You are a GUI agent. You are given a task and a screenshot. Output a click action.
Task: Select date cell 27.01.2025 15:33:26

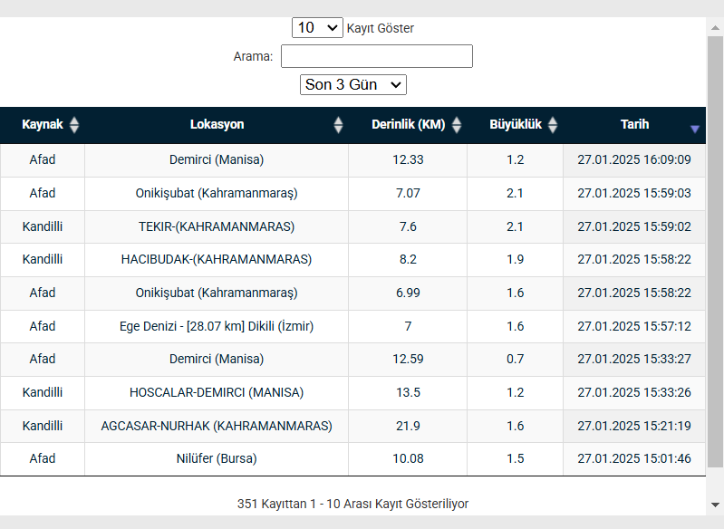click(634, 393)
